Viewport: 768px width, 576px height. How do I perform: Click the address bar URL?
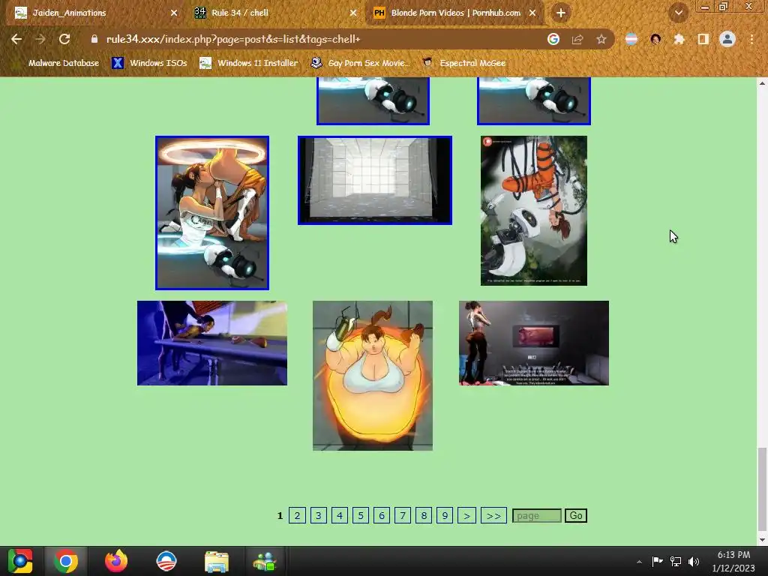pyautogui.click(x=233, y=39)
